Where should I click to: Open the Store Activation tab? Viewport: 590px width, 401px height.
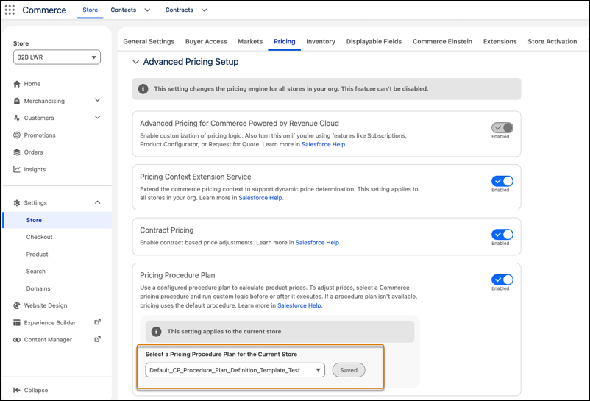(x=552, y=41)
